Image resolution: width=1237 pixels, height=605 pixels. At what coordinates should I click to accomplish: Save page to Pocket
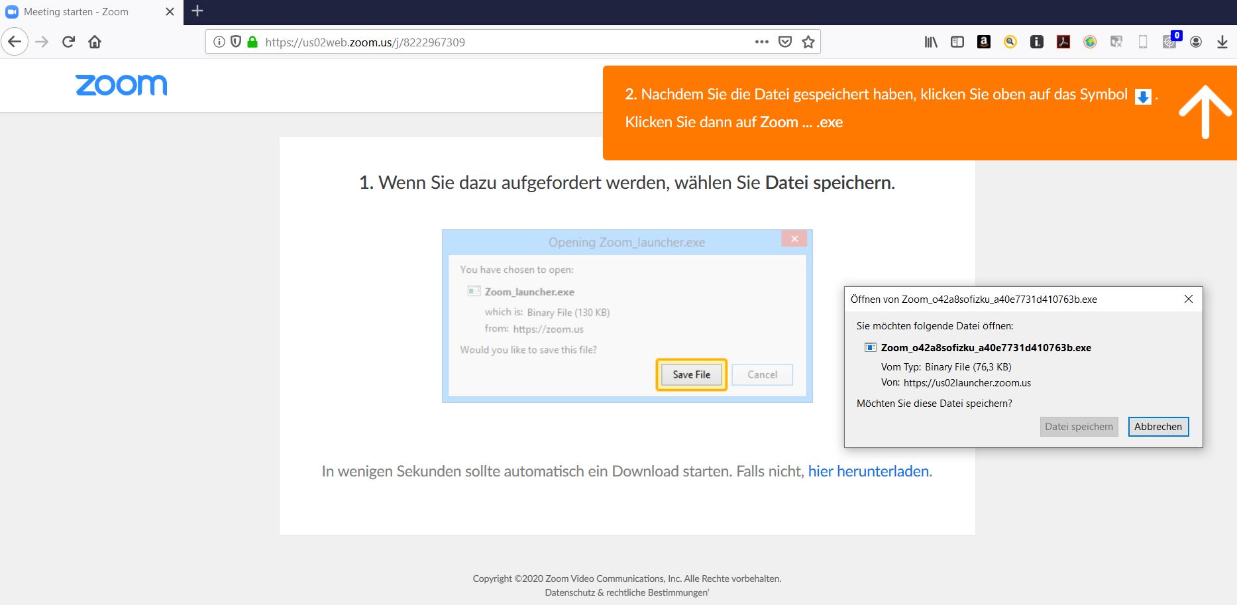coord(785,42)
